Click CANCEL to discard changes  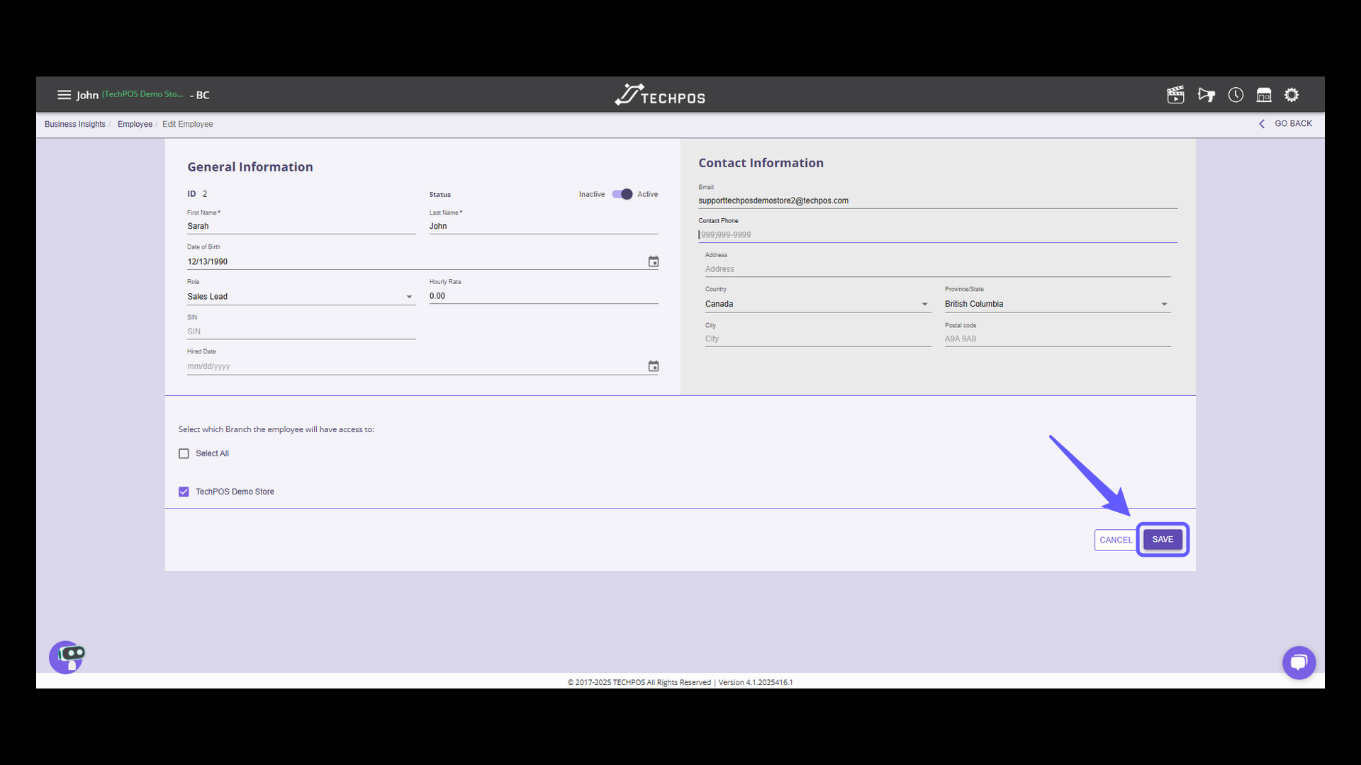coord(1116,539)
